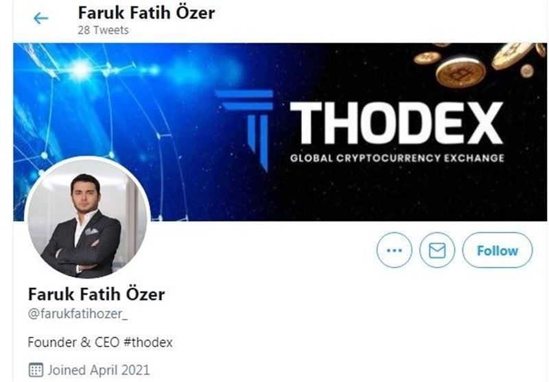Click the 28 Tweets count label
Image resolution: width=549 pixels, height=382 pixels.
(104, 30)
